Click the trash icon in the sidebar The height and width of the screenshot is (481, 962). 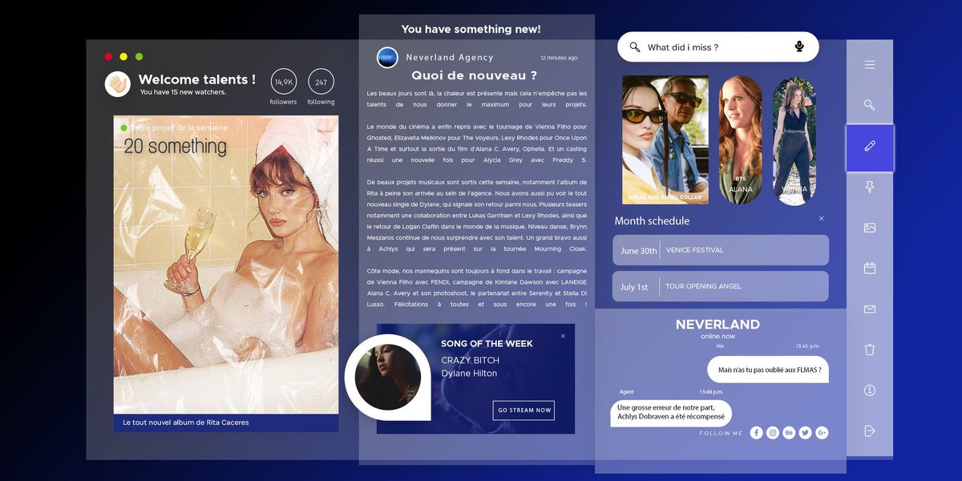coord(870,349)
